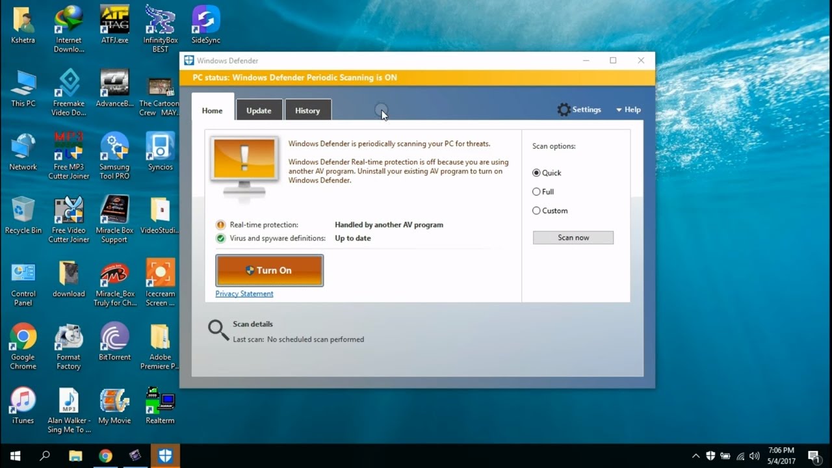Screen dimensions: 832x468
Task: Launch Realterm desktop shortcut
Action: click(160, 405)
